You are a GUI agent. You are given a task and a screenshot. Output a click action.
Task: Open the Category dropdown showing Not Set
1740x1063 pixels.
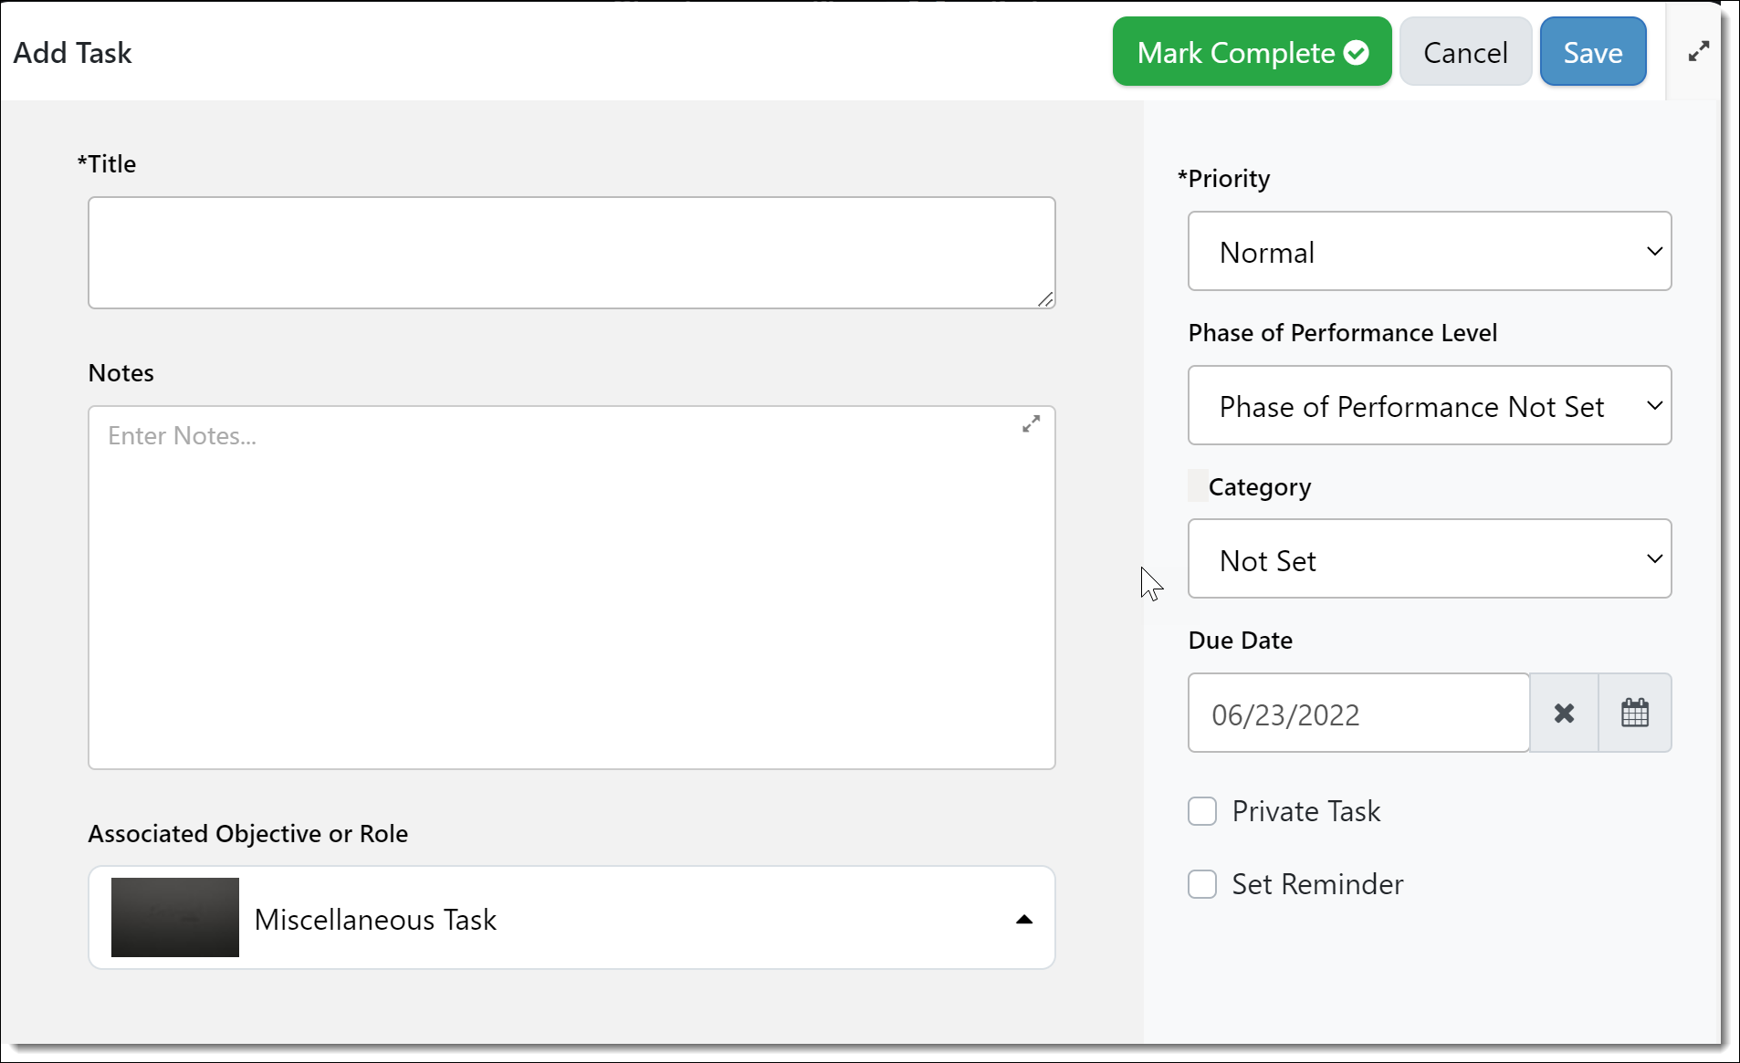point(1428,558)
